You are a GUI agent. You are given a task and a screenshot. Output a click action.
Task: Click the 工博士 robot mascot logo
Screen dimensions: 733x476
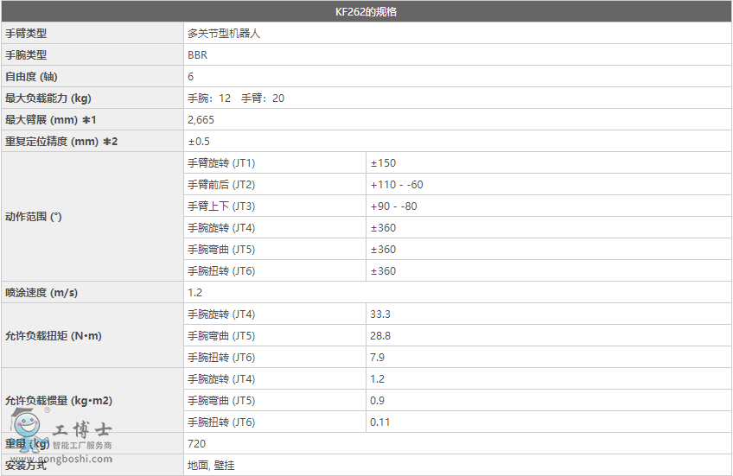coord(28,429)
